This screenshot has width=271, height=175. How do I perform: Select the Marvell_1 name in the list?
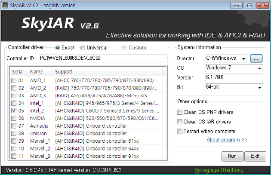point(40,141)
